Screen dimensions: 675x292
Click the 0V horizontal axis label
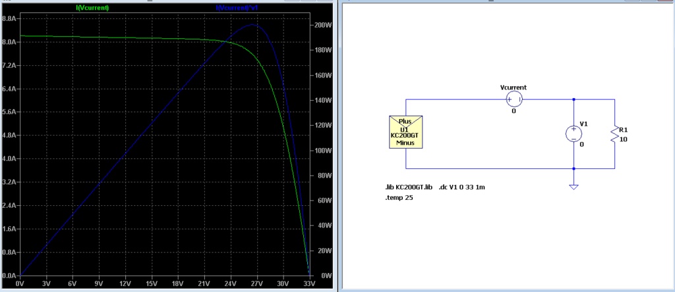click(20, 284)
